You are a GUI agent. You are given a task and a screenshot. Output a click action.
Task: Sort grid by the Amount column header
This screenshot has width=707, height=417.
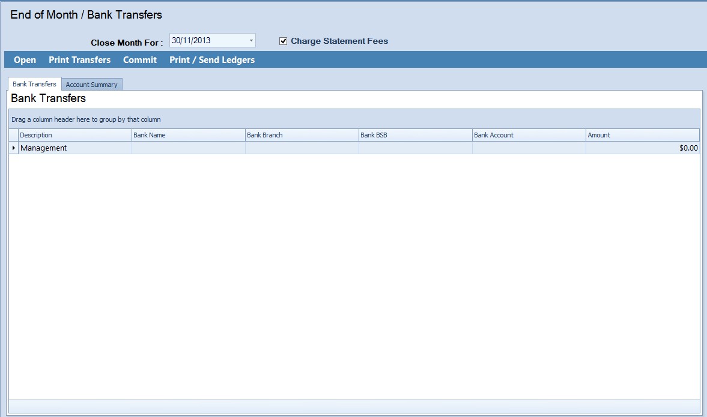[642, 135]
